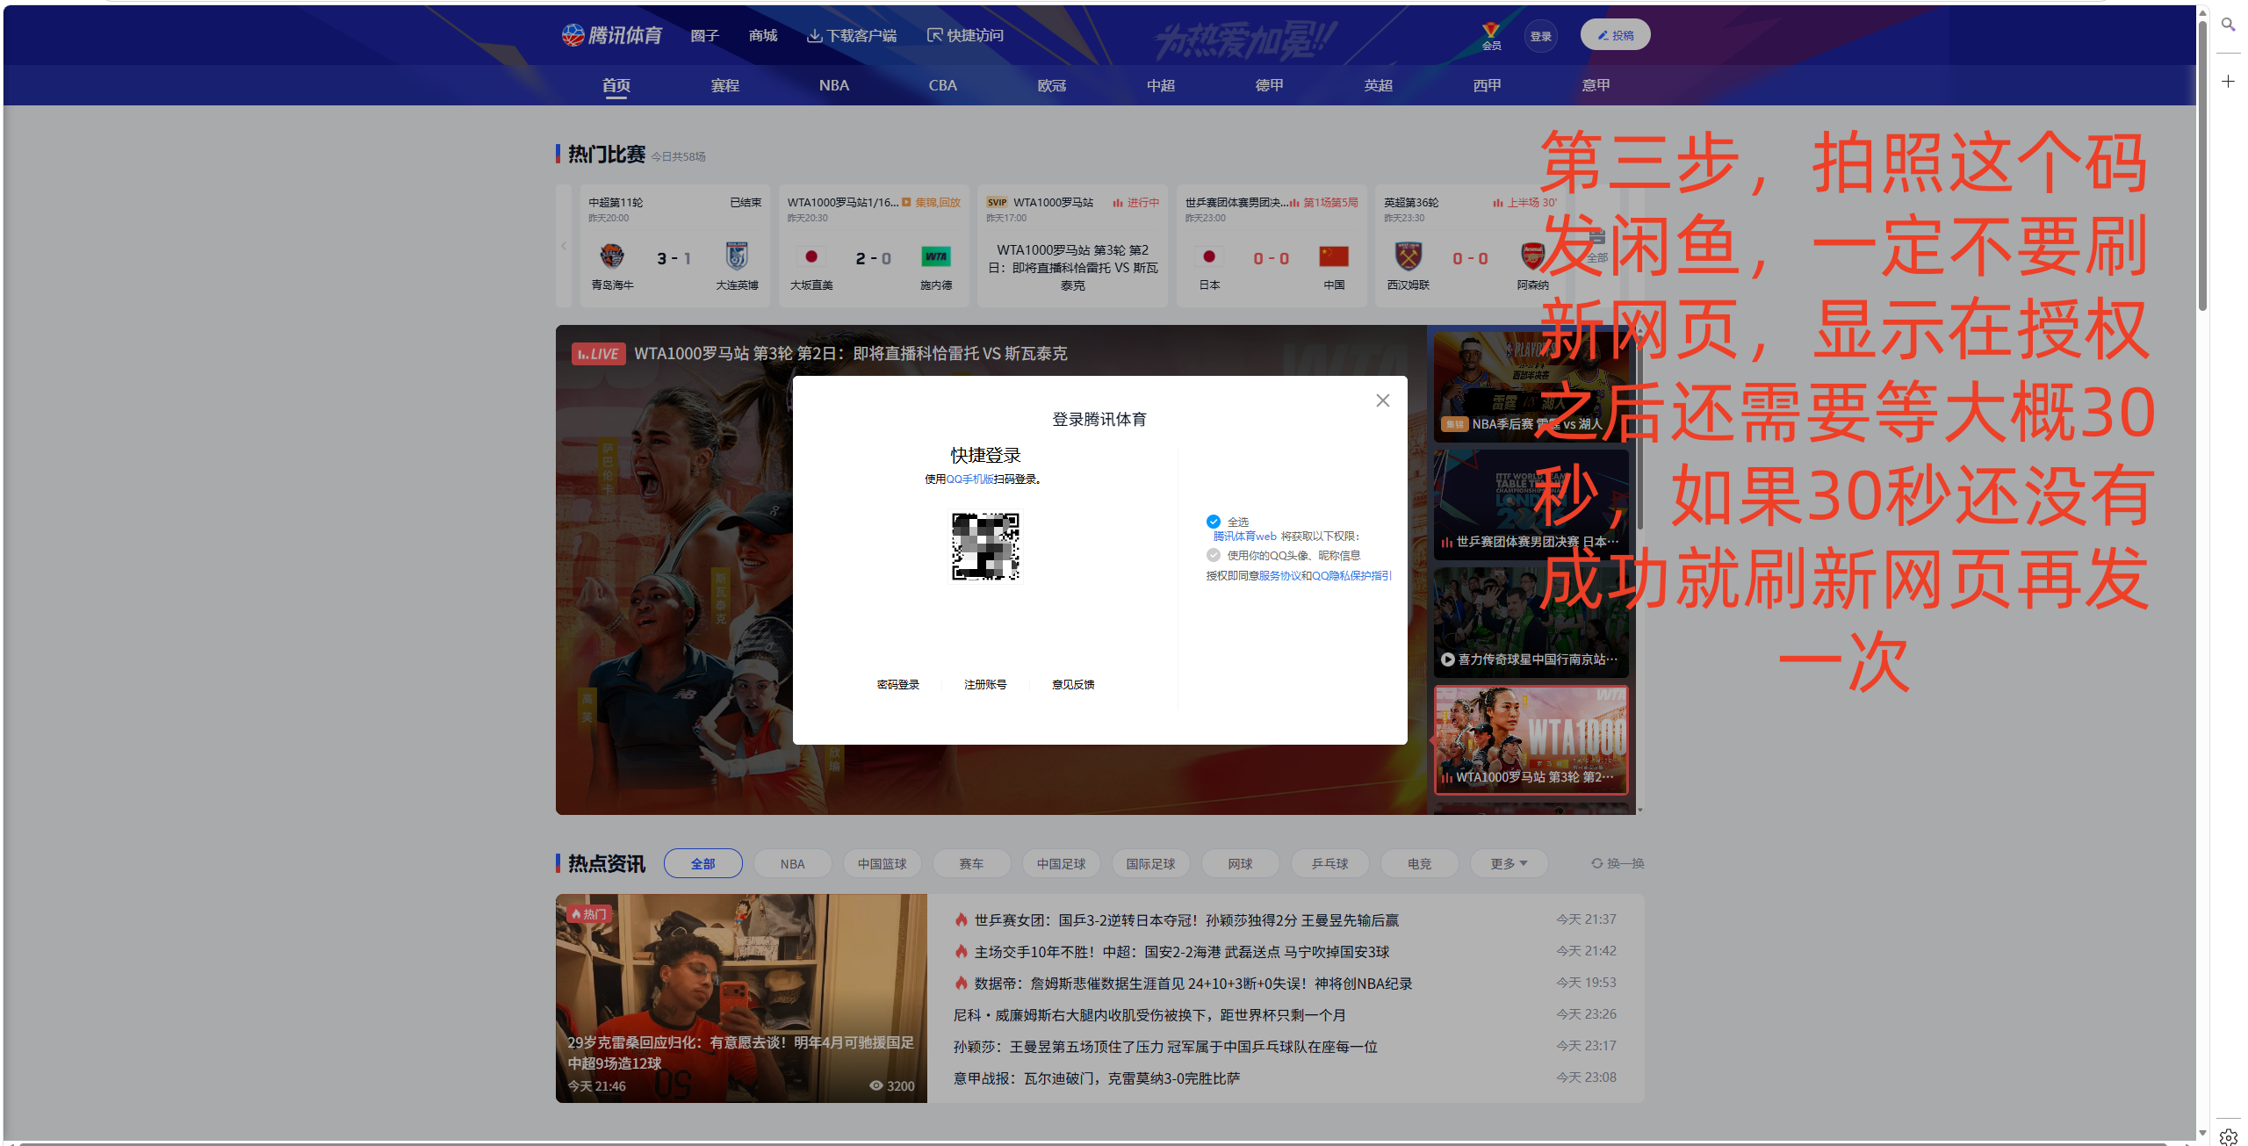Switch to the 欧冠 nav tab
The width and height of the screenshot is (2248, 1146).
coord(1052,85)
